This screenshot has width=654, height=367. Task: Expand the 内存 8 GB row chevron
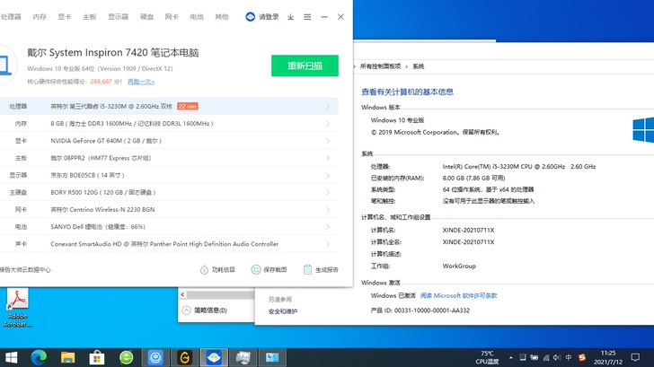point(328,124)
